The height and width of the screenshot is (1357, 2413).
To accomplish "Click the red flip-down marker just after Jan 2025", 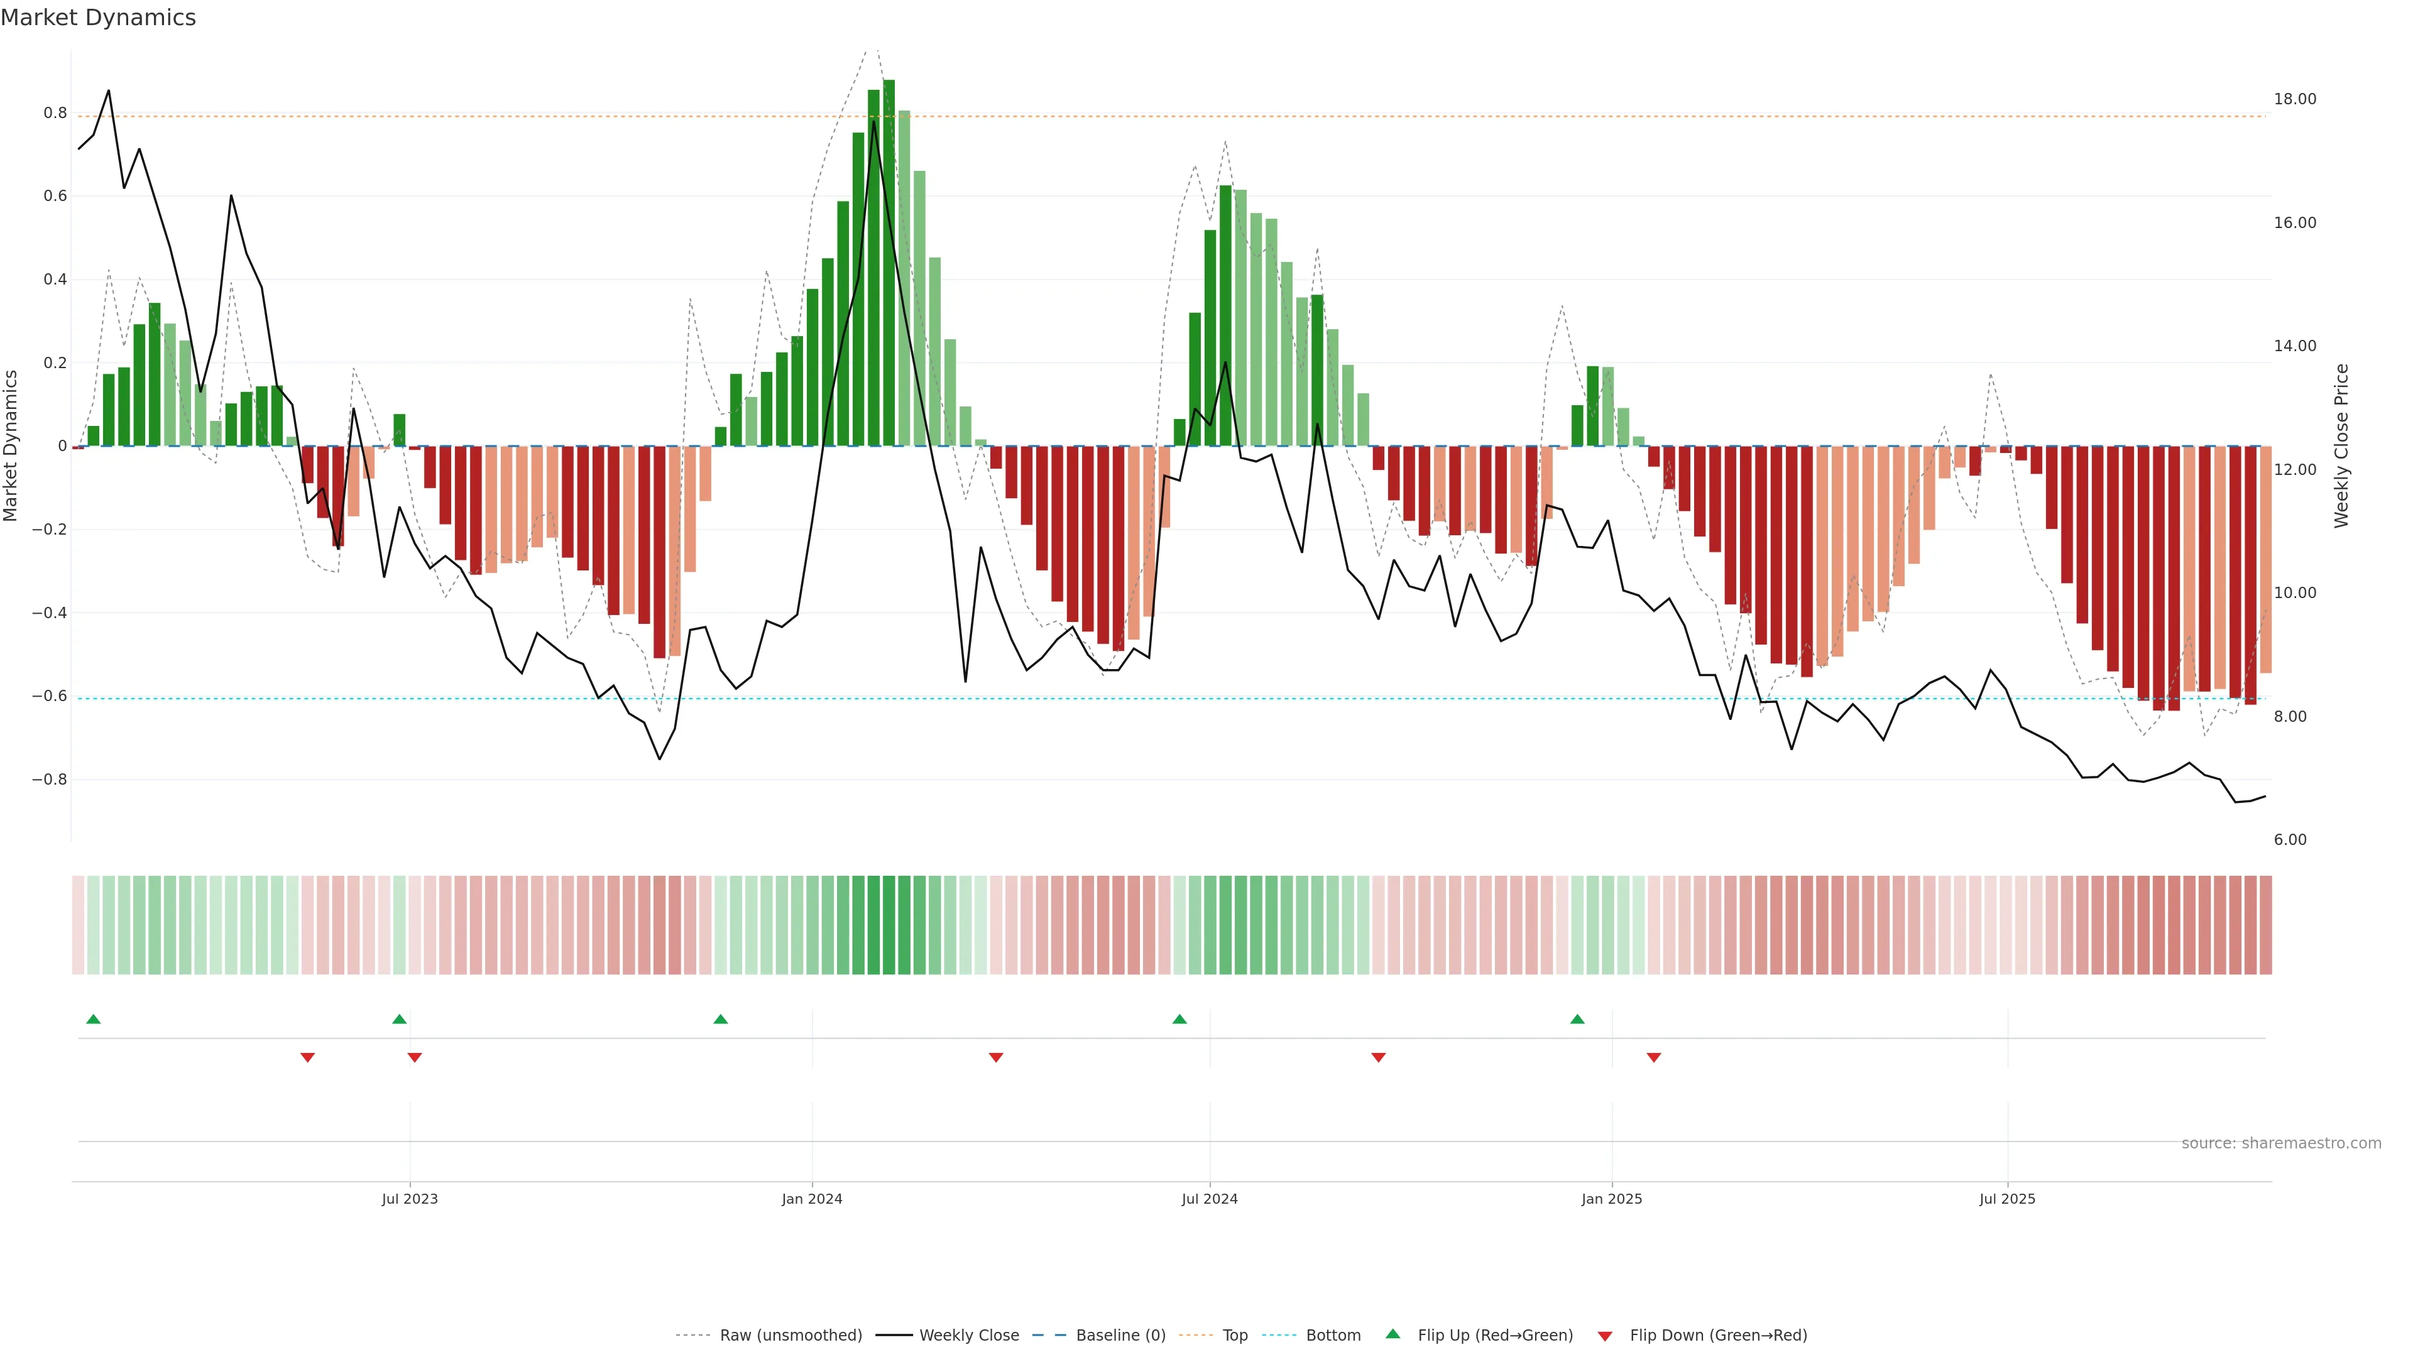I will pyautogui.click(x=1653, y=1057).
